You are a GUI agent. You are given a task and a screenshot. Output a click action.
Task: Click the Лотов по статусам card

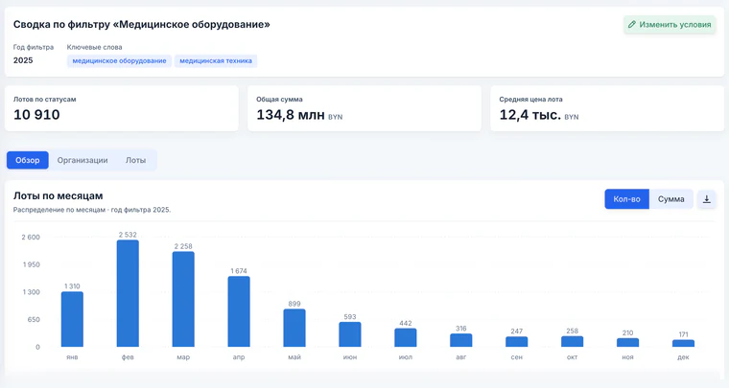(122, 108)
